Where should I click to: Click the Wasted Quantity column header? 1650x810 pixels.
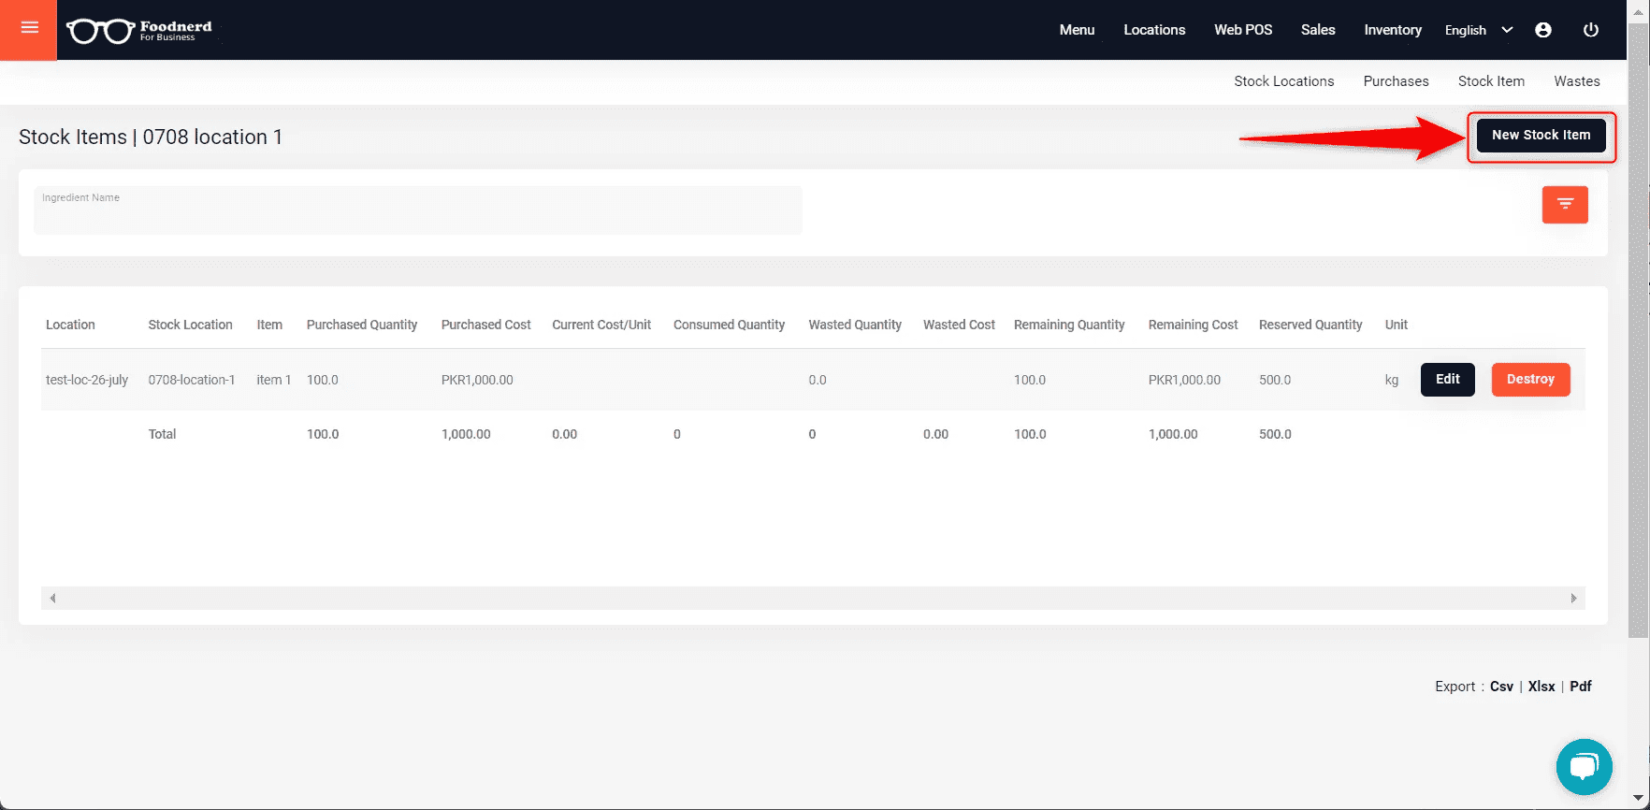[855, 325]
